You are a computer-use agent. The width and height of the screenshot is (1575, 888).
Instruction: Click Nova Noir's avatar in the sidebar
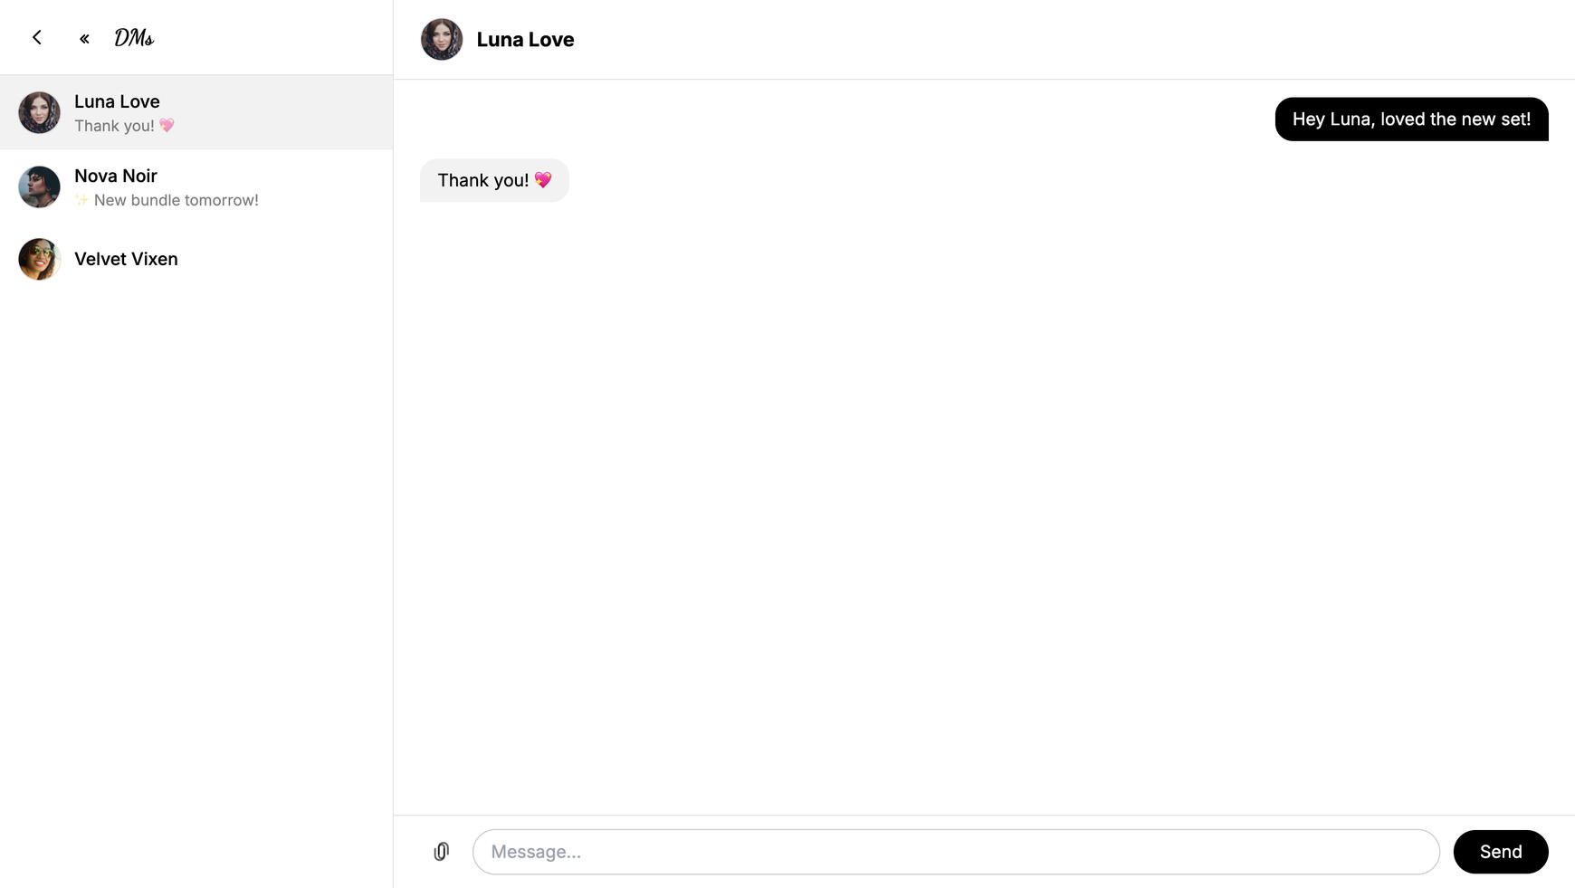pyautogui.click(x=39, y=186)
